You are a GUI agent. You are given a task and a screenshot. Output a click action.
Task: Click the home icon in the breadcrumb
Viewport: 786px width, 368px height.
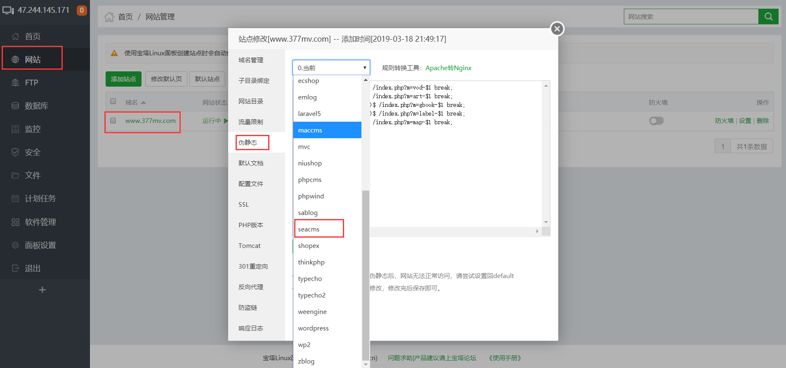109,17
